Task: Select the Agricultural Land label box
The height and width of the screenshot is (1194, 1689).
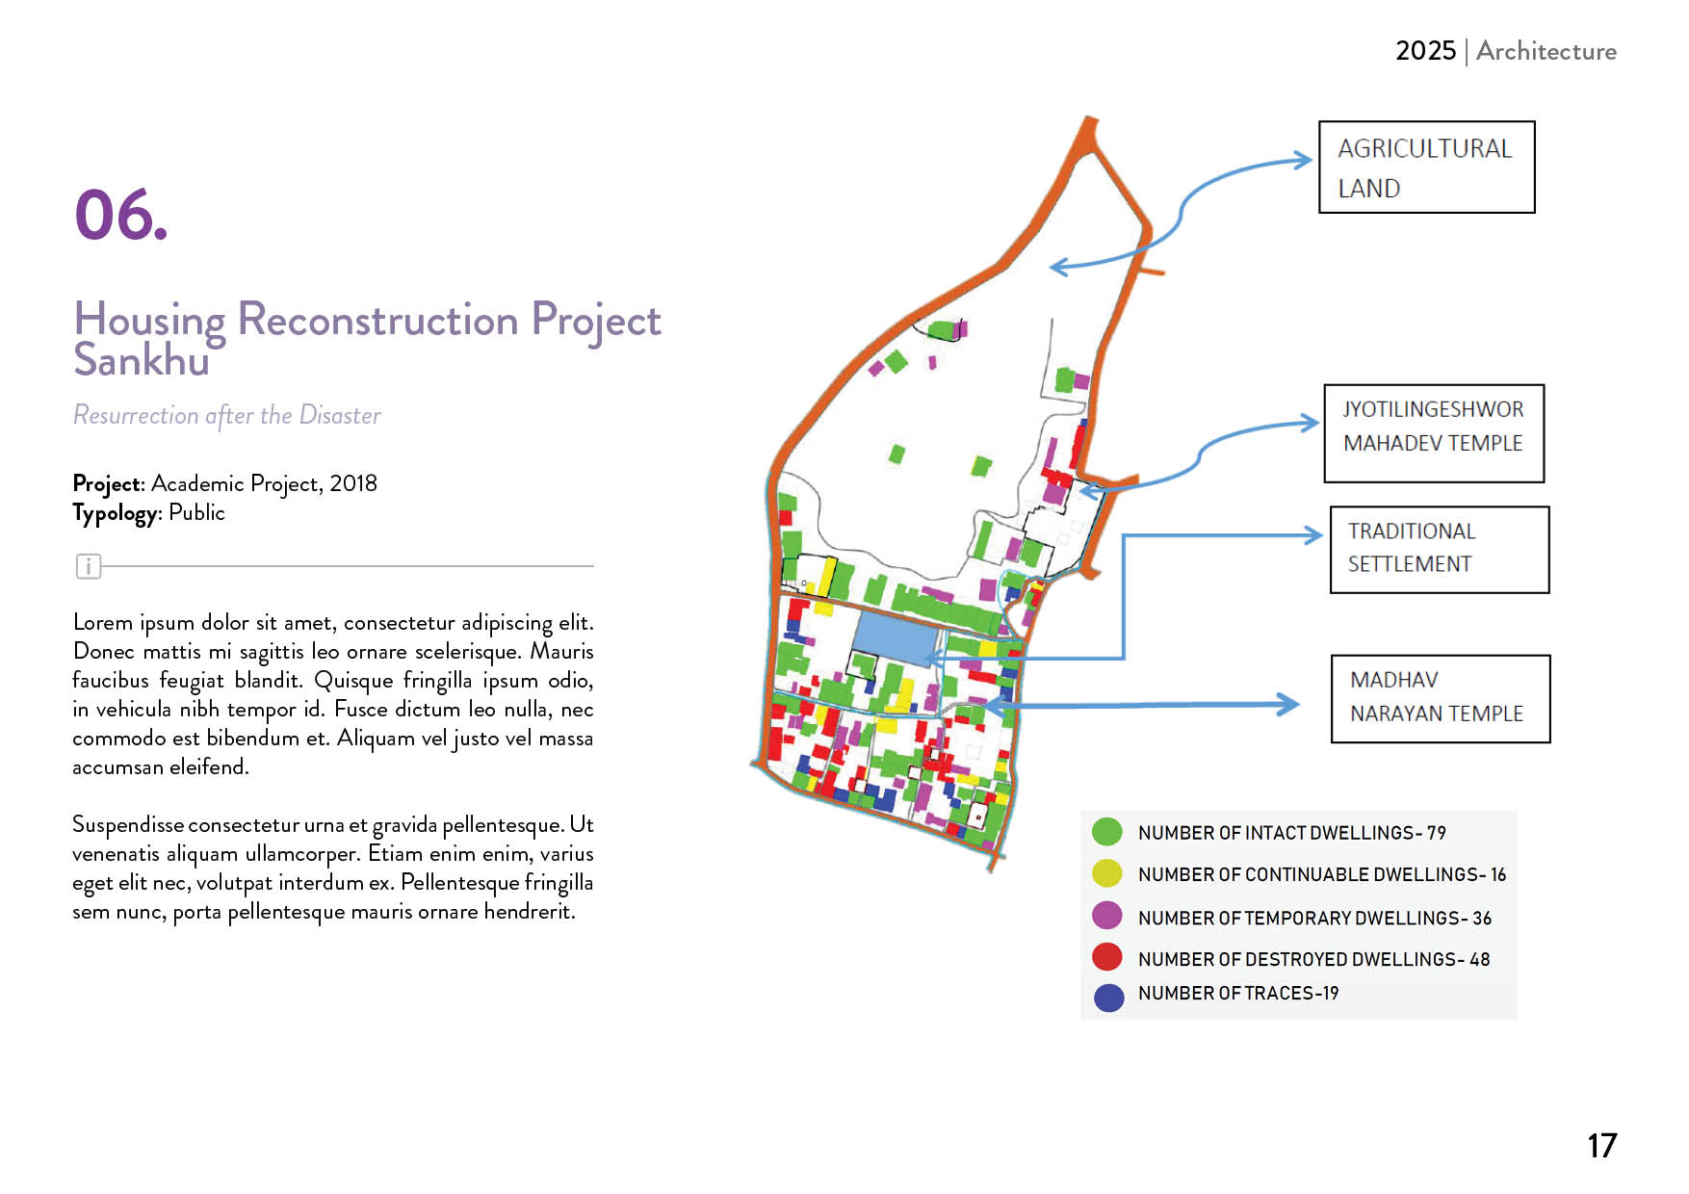Action: click(x=1425, y=168)
